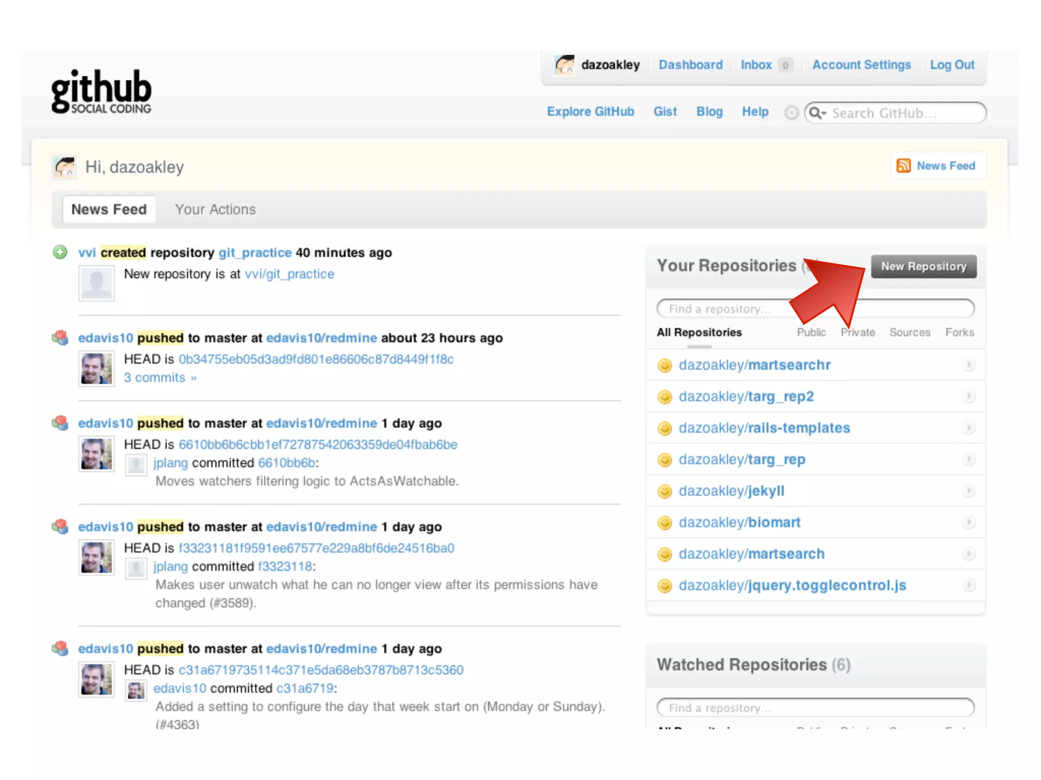Filter repositories by Public

point(811,332)
